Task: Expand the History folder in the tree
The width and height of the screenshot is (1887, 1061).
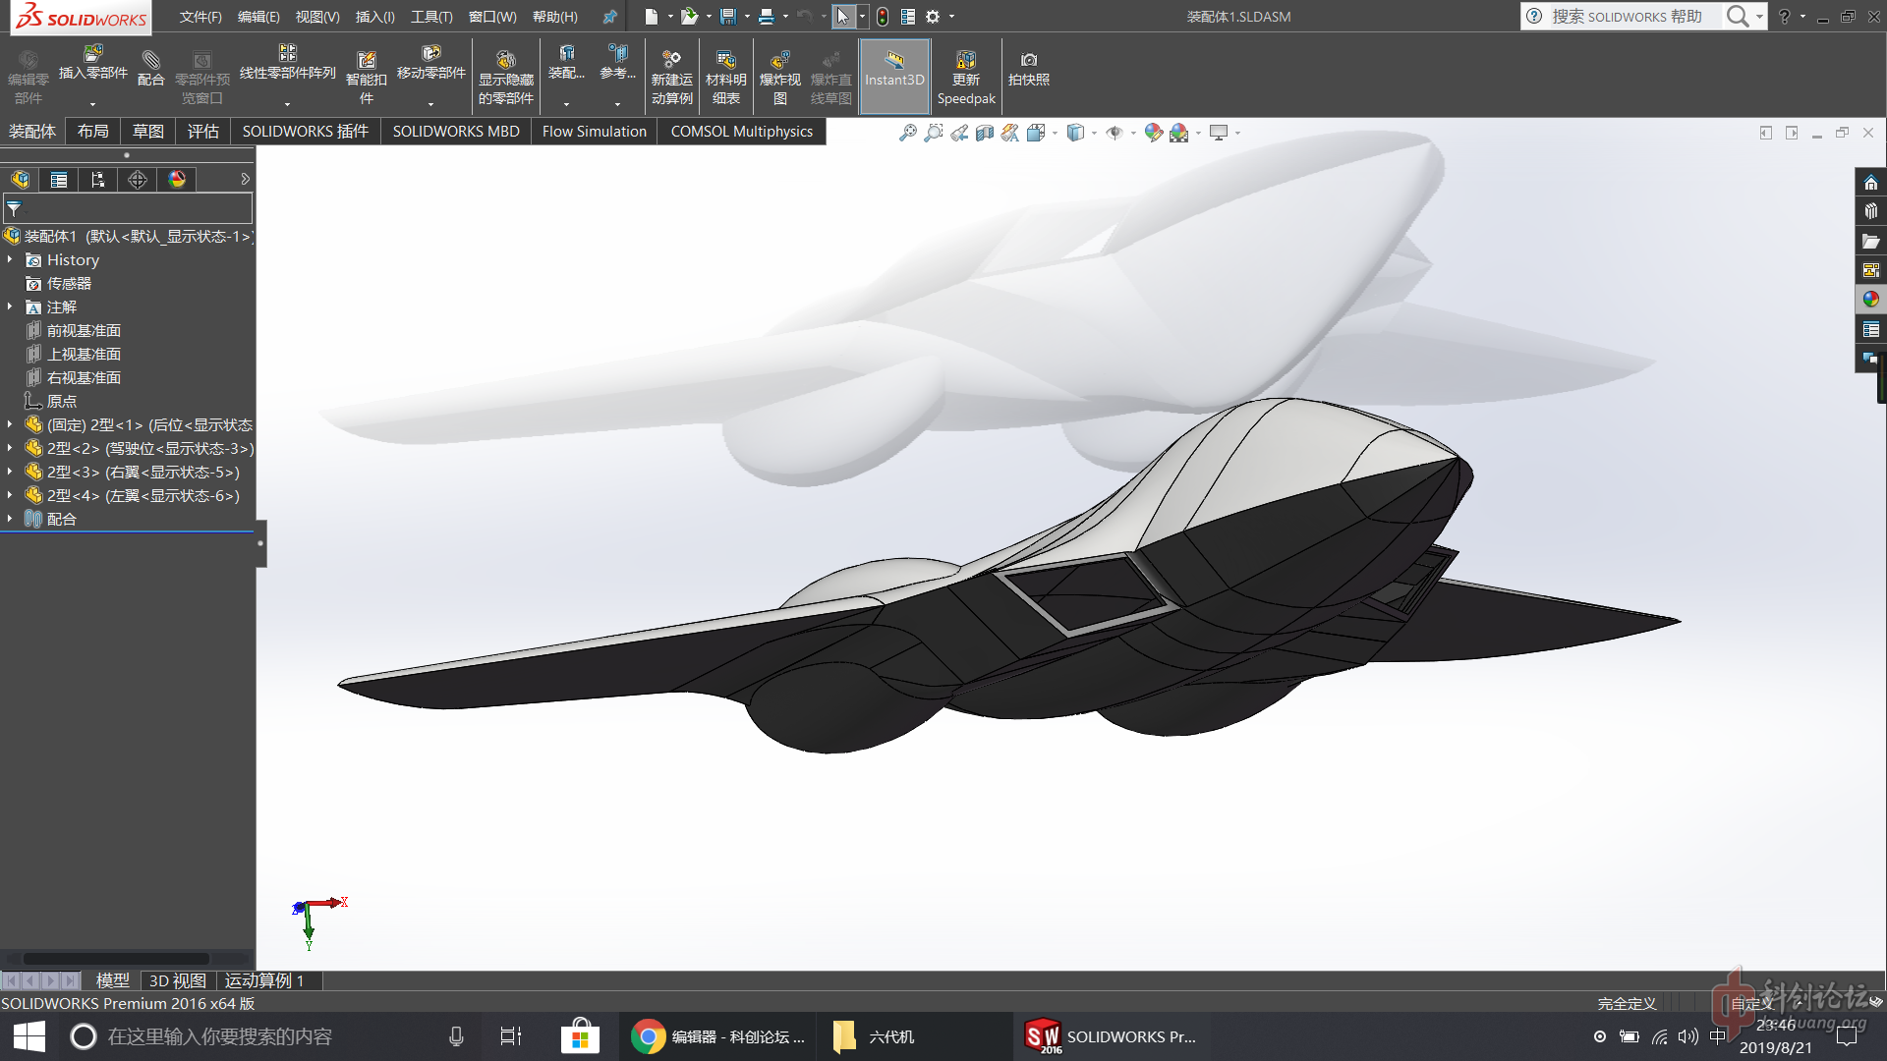Action: point(10,259)
